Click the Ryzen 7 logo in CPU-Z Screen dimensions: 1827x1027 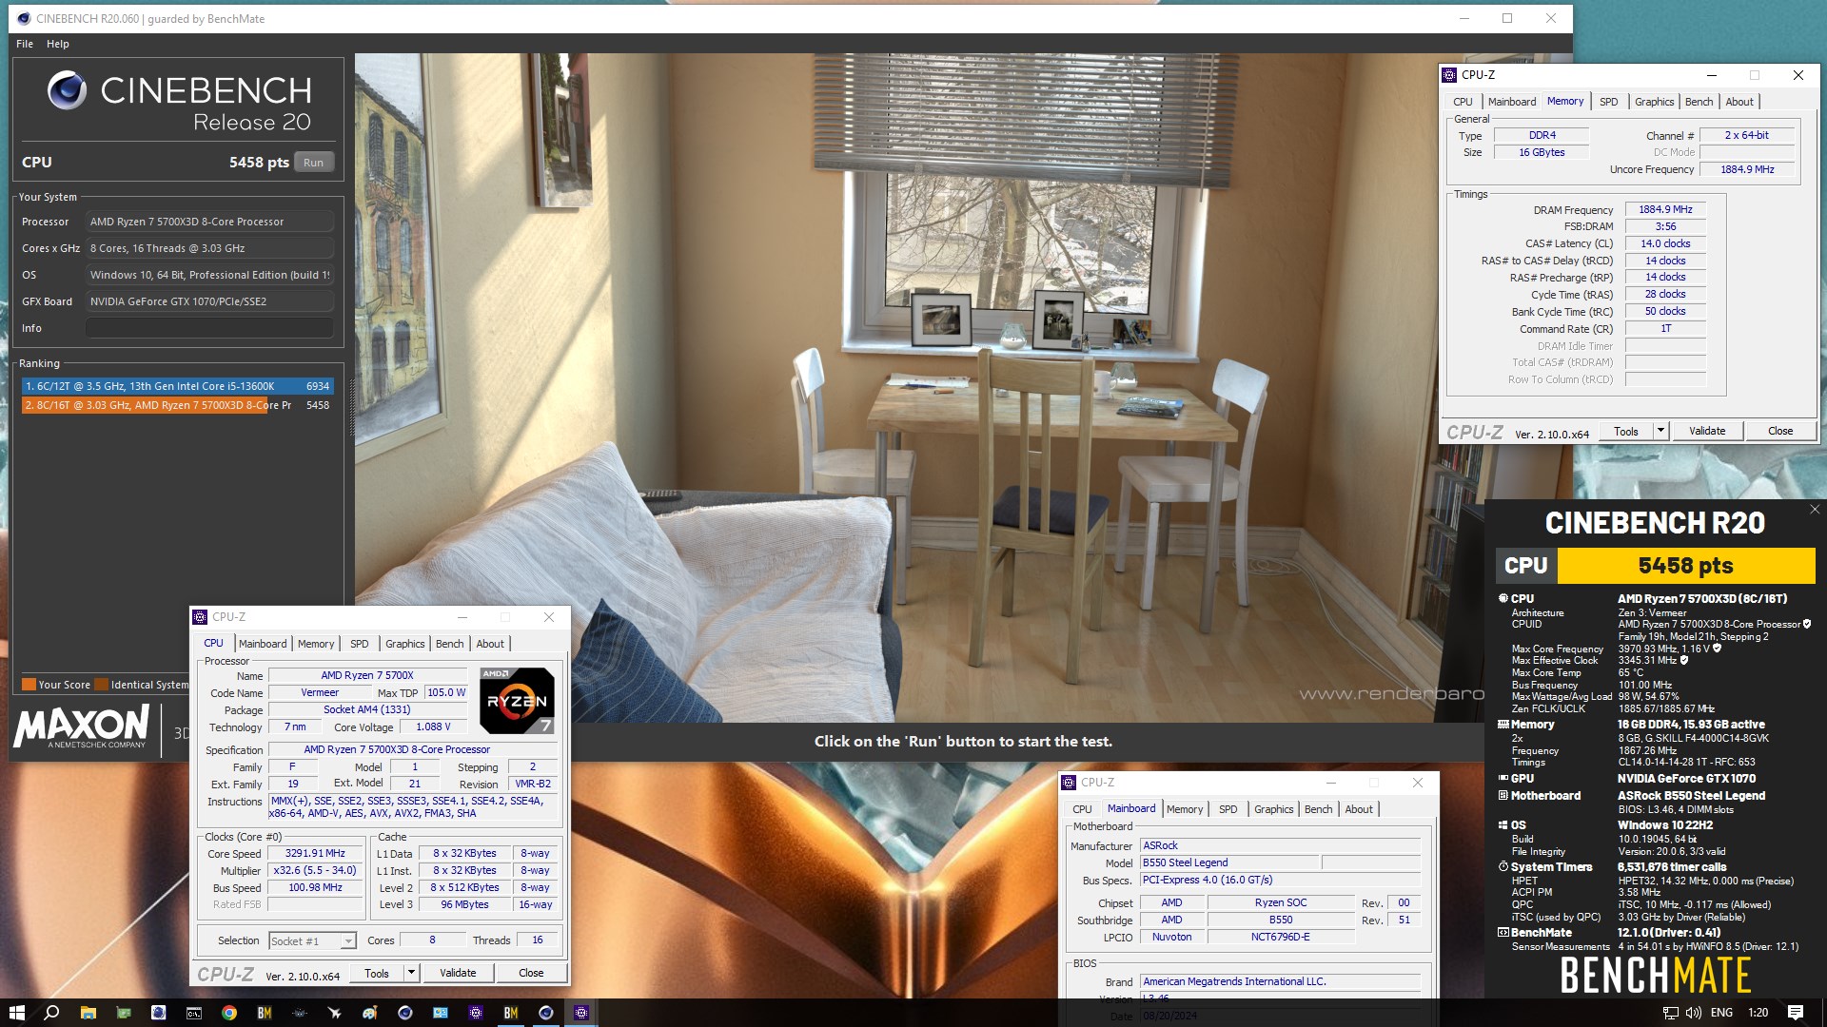pos(517,700)
